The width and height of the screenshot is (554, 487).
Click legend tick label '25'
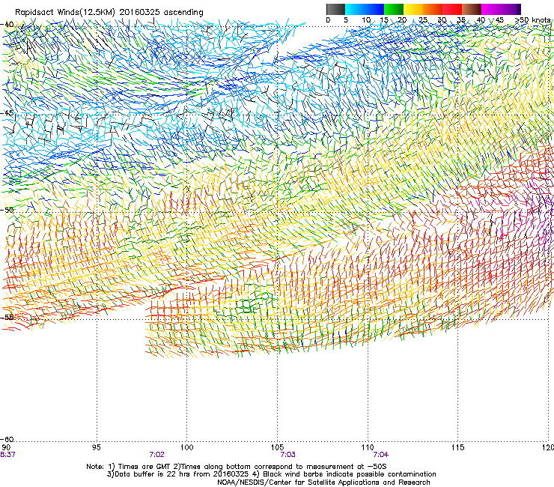click(423, 19)
